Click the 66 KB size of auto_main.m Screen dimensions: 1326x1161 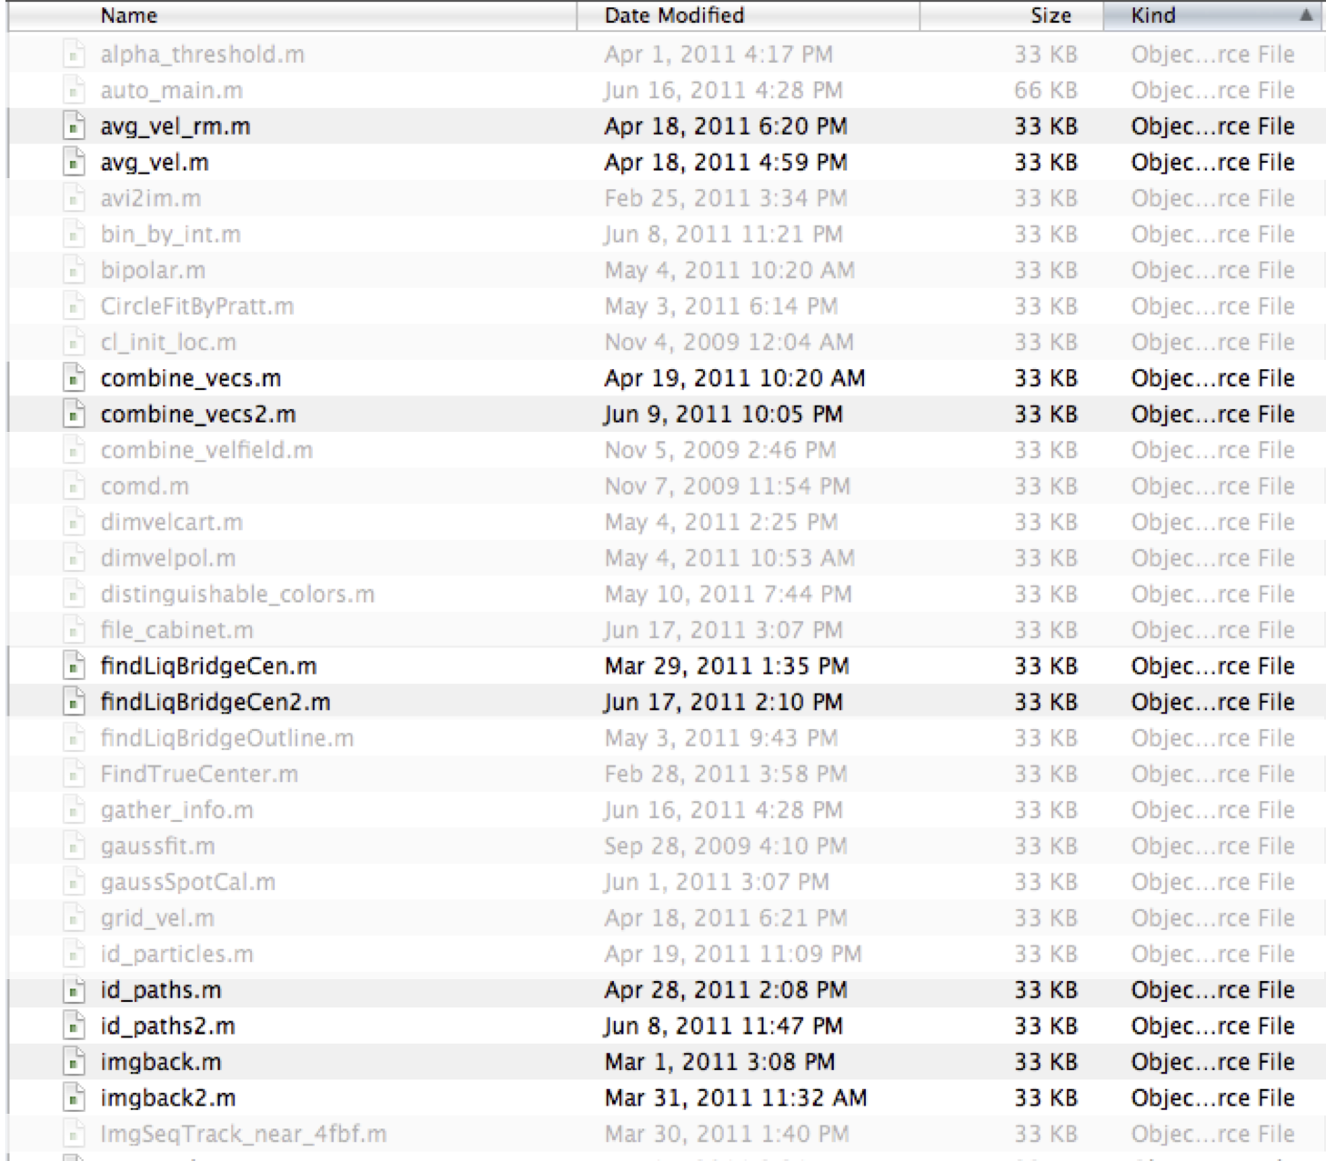(x=1046, y=91)
